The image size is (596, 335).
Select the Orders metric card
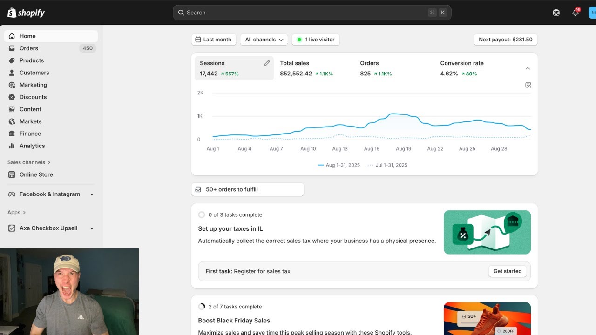tap(394, 68)
